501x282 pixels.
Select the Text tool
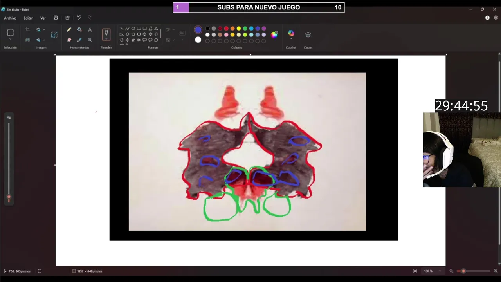click(90, 30)
